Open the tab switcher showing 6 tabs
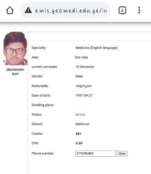 122,10
